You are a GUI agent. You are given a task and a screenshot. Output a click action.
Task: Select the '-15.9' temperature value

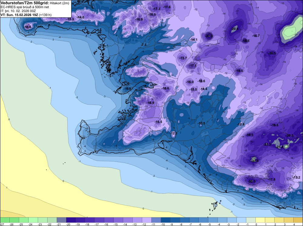(x=28, y=27)
